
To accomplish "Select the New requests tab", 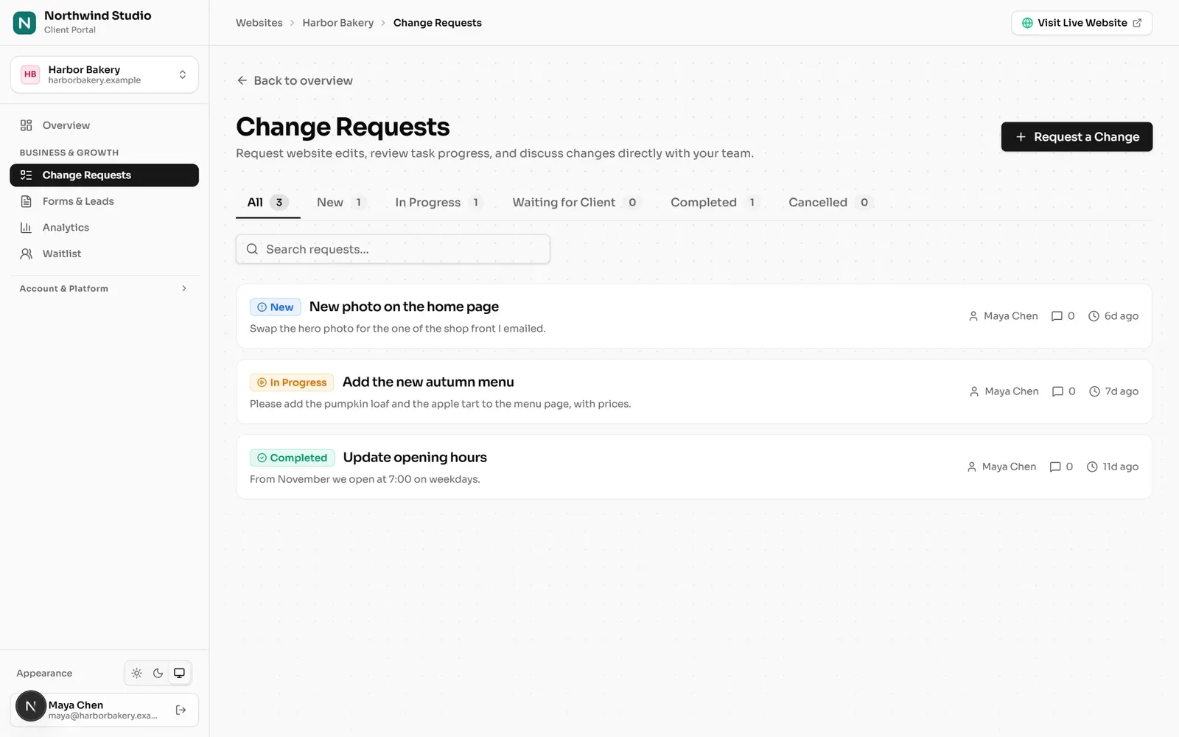I will (341, 203).
